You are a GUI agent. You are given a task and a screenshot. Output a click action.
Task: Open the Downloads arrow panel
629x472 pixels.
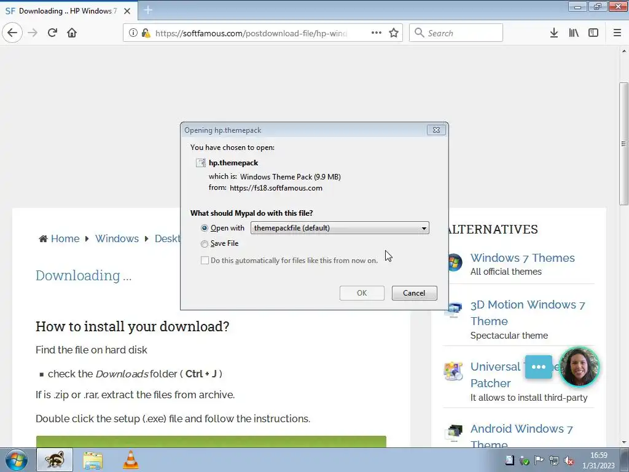[x=554, y=33]
